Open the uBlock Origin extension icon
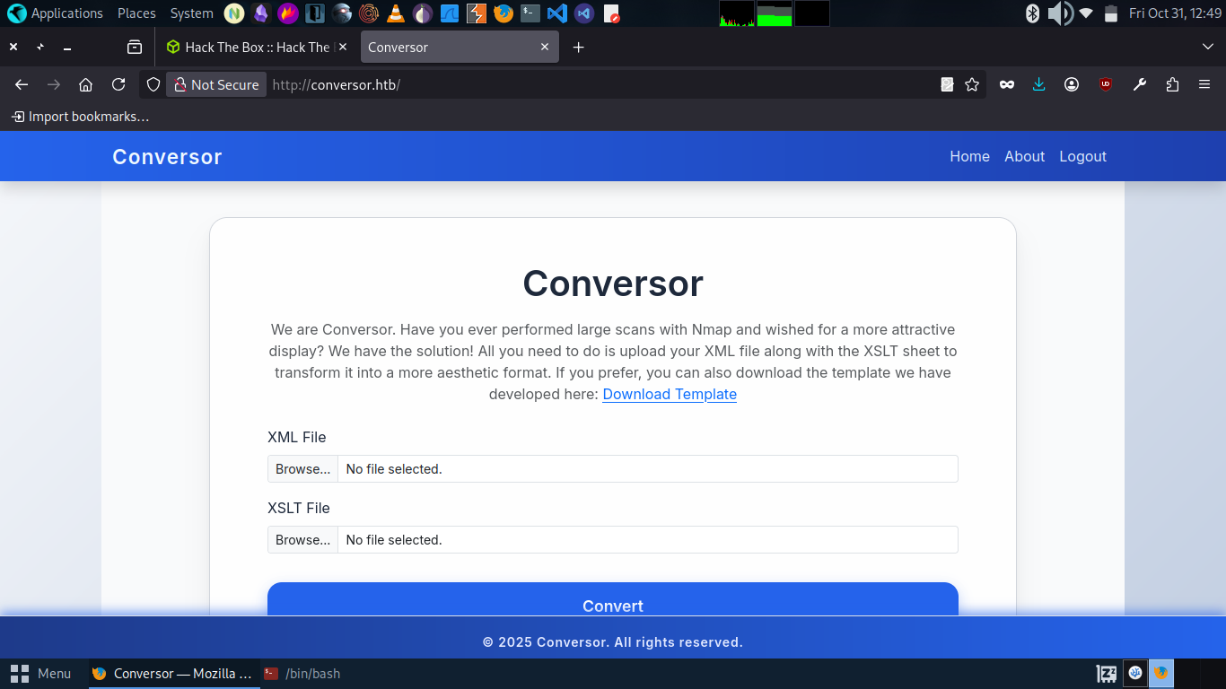Image resolution: width=1226 pixels, height=689 pixels. (1106, 84)
